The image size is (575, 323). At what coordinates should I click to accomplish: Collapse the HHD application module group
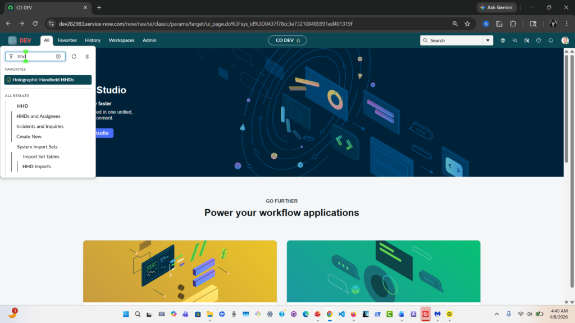coord(22,106)
